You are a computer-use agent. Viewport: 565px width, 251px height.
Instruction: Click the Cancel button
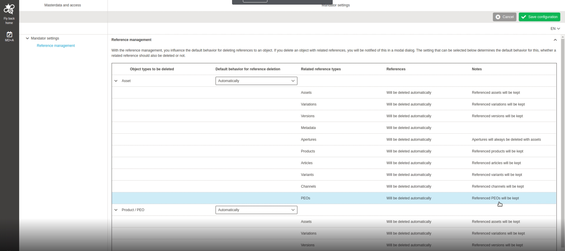click(x=504, y=17)
